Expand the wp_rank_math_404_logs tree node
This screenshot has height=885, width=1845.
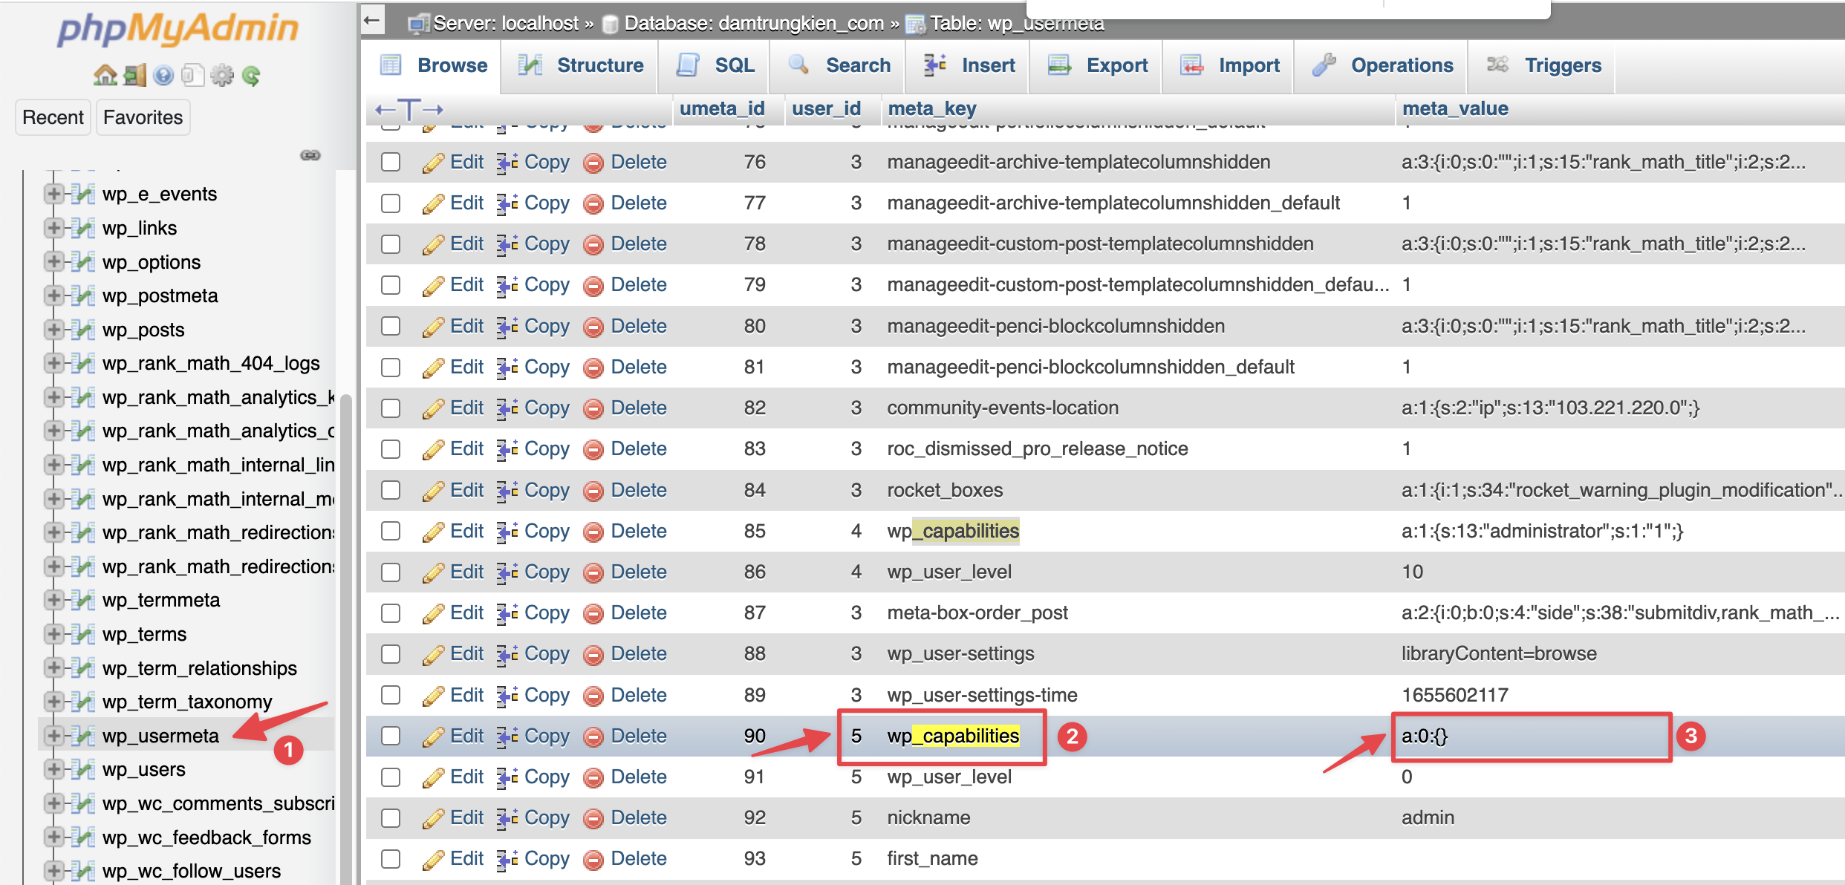53,363
